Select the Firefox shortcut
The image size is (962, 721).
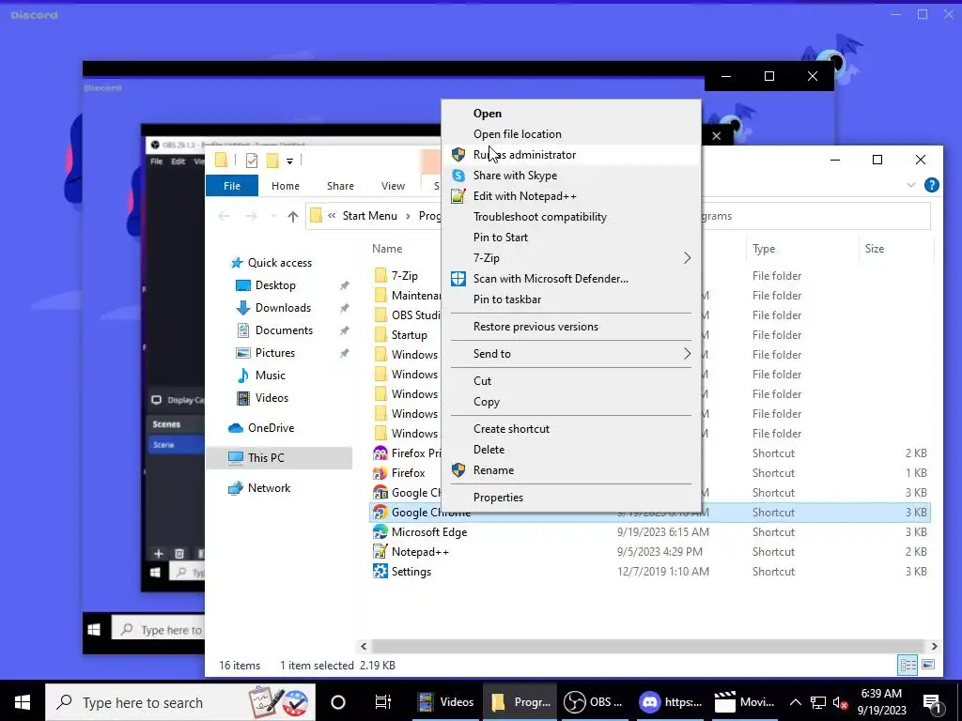click(408, 473)
